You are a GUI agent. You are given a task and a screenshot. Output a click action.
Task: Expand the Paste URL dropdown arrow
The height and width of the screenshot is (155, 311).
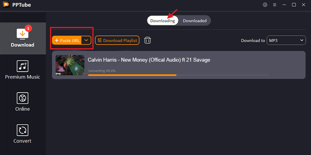pos(86,40)
